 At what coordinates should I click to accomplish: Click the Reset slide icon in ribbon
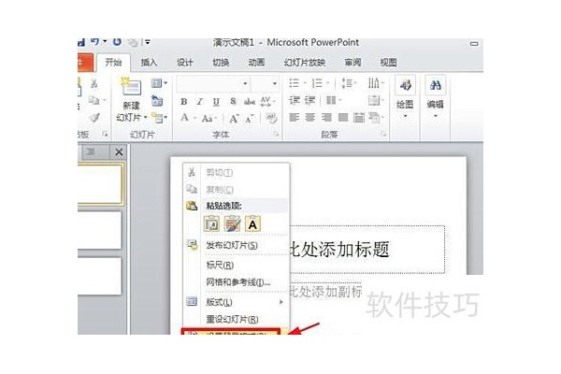coord(157,101)
